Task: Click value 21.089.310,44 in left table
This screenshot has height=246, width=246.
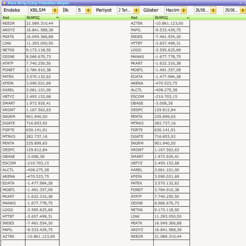Action: pyautogui.click(x=40, y=23)
